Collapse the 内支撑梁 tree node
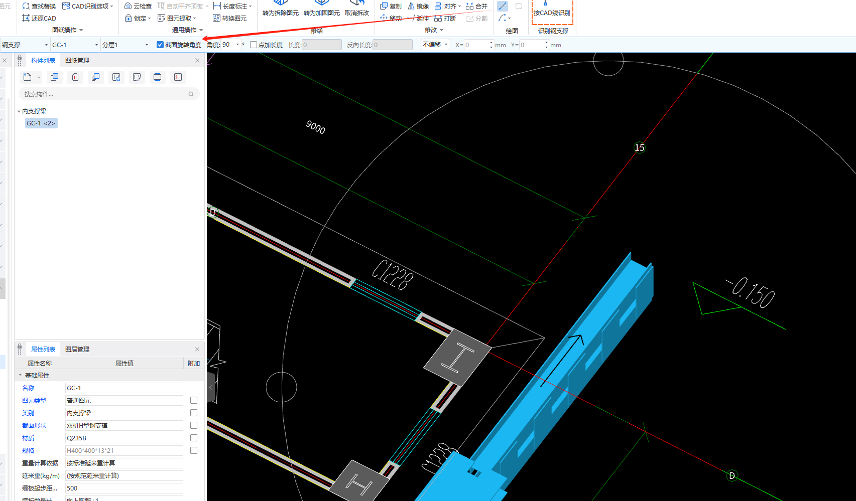Viewport: 856px width, 501px height. (x=19, y=111)
